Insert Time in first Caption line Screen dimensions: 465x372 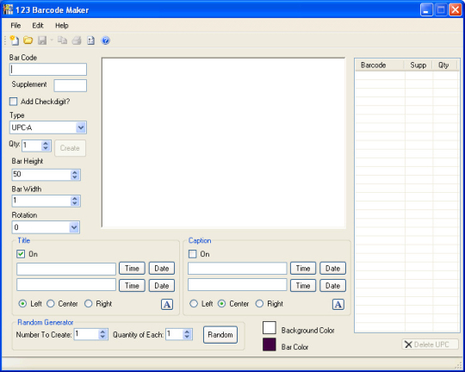coord(303,268)
